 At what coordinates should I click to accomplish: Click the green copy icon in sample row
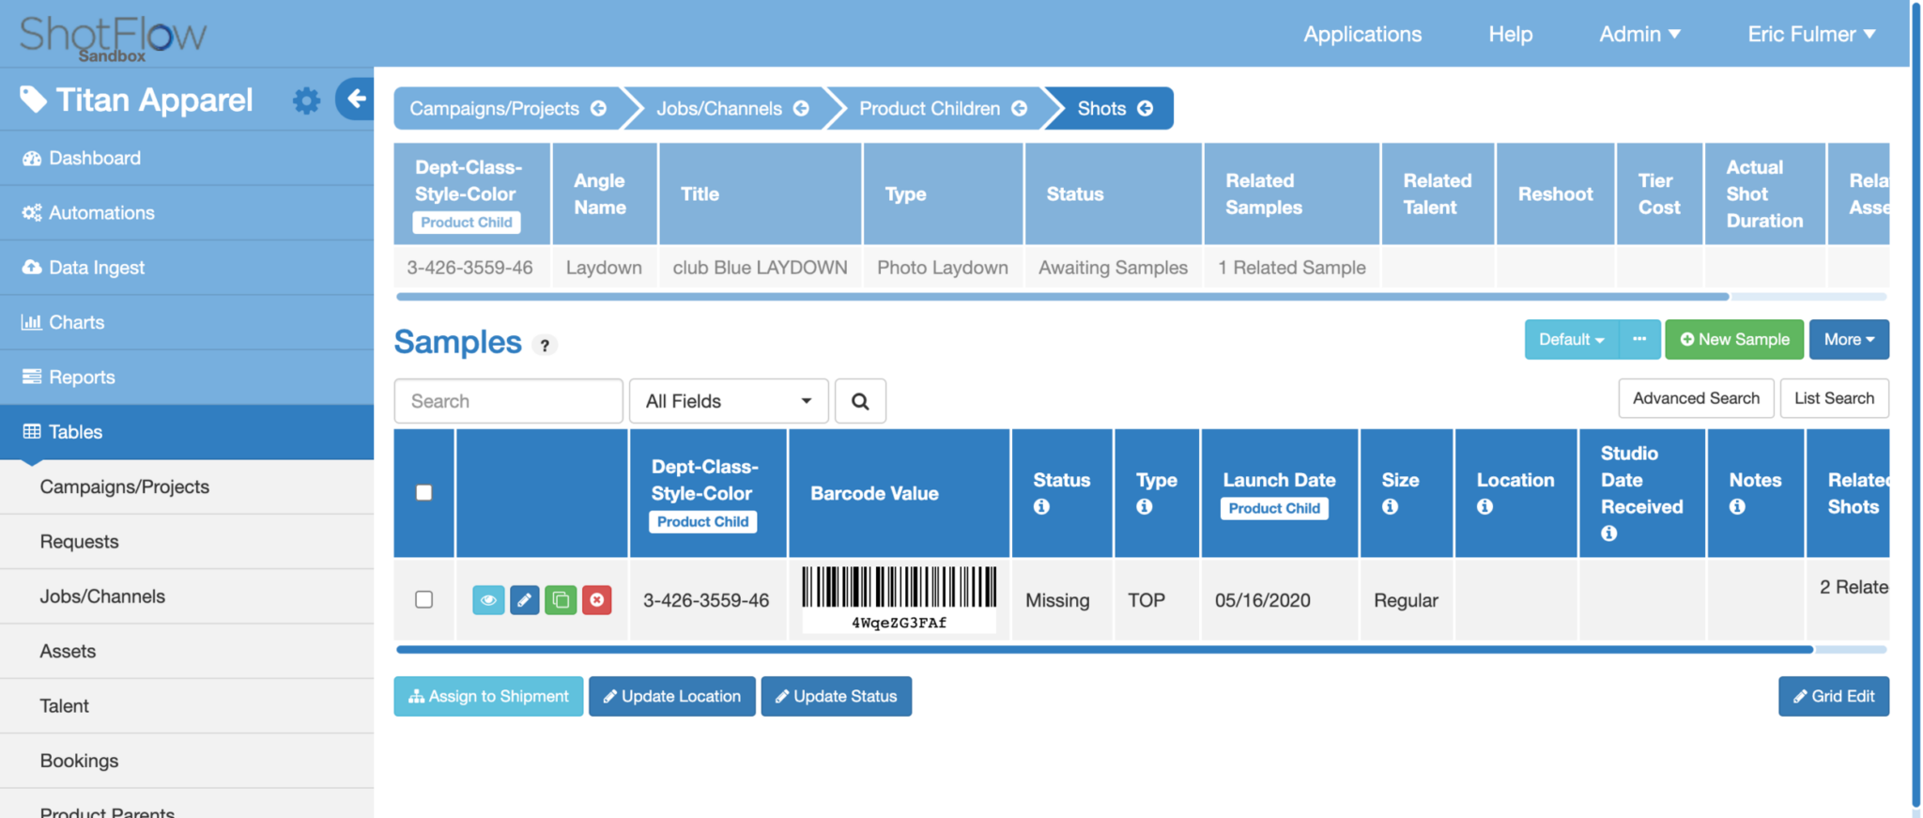561,600
